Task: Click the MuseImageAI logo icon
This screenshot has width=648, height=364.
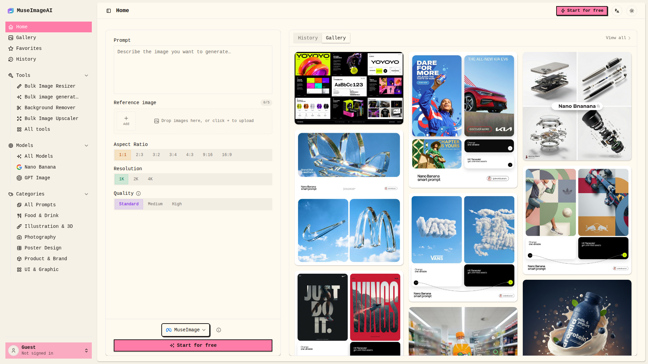Action: point(11,10)
